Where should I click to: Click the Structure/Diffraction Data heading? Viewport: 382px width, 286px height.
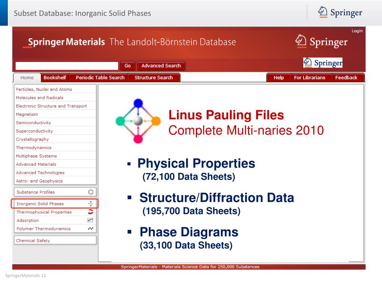[x=217, y=197]
